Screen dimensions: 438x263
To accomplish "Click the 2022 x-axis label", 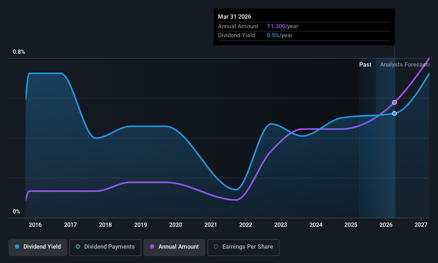I will [x=246, y=225].
